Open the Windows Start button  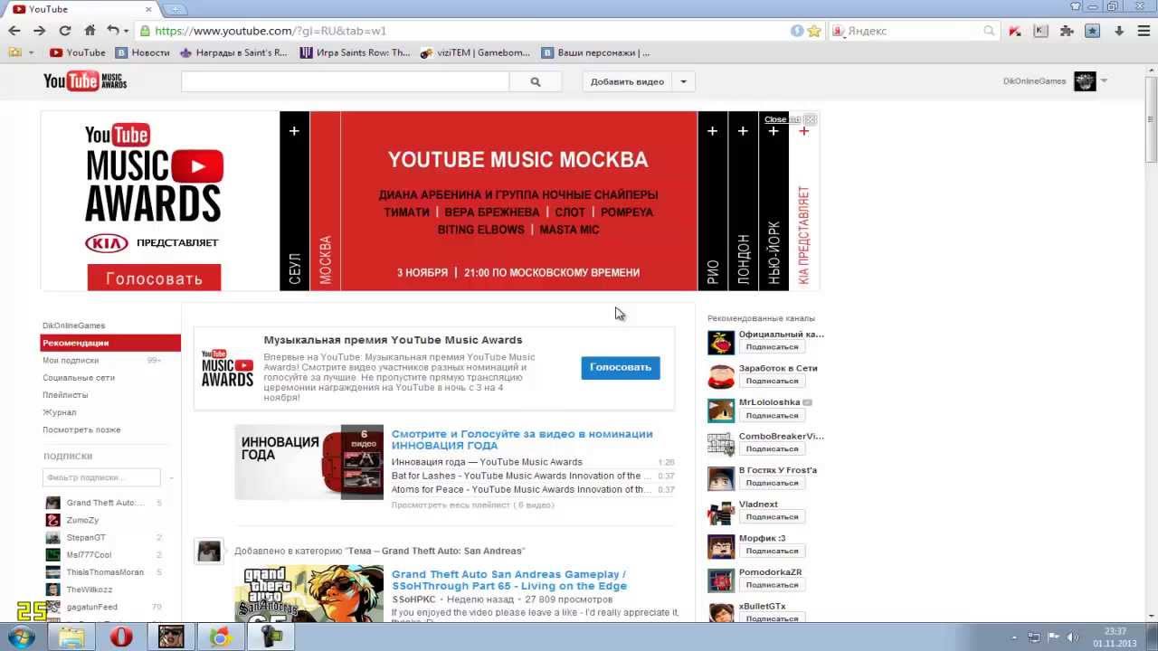(x=21, y=637)
